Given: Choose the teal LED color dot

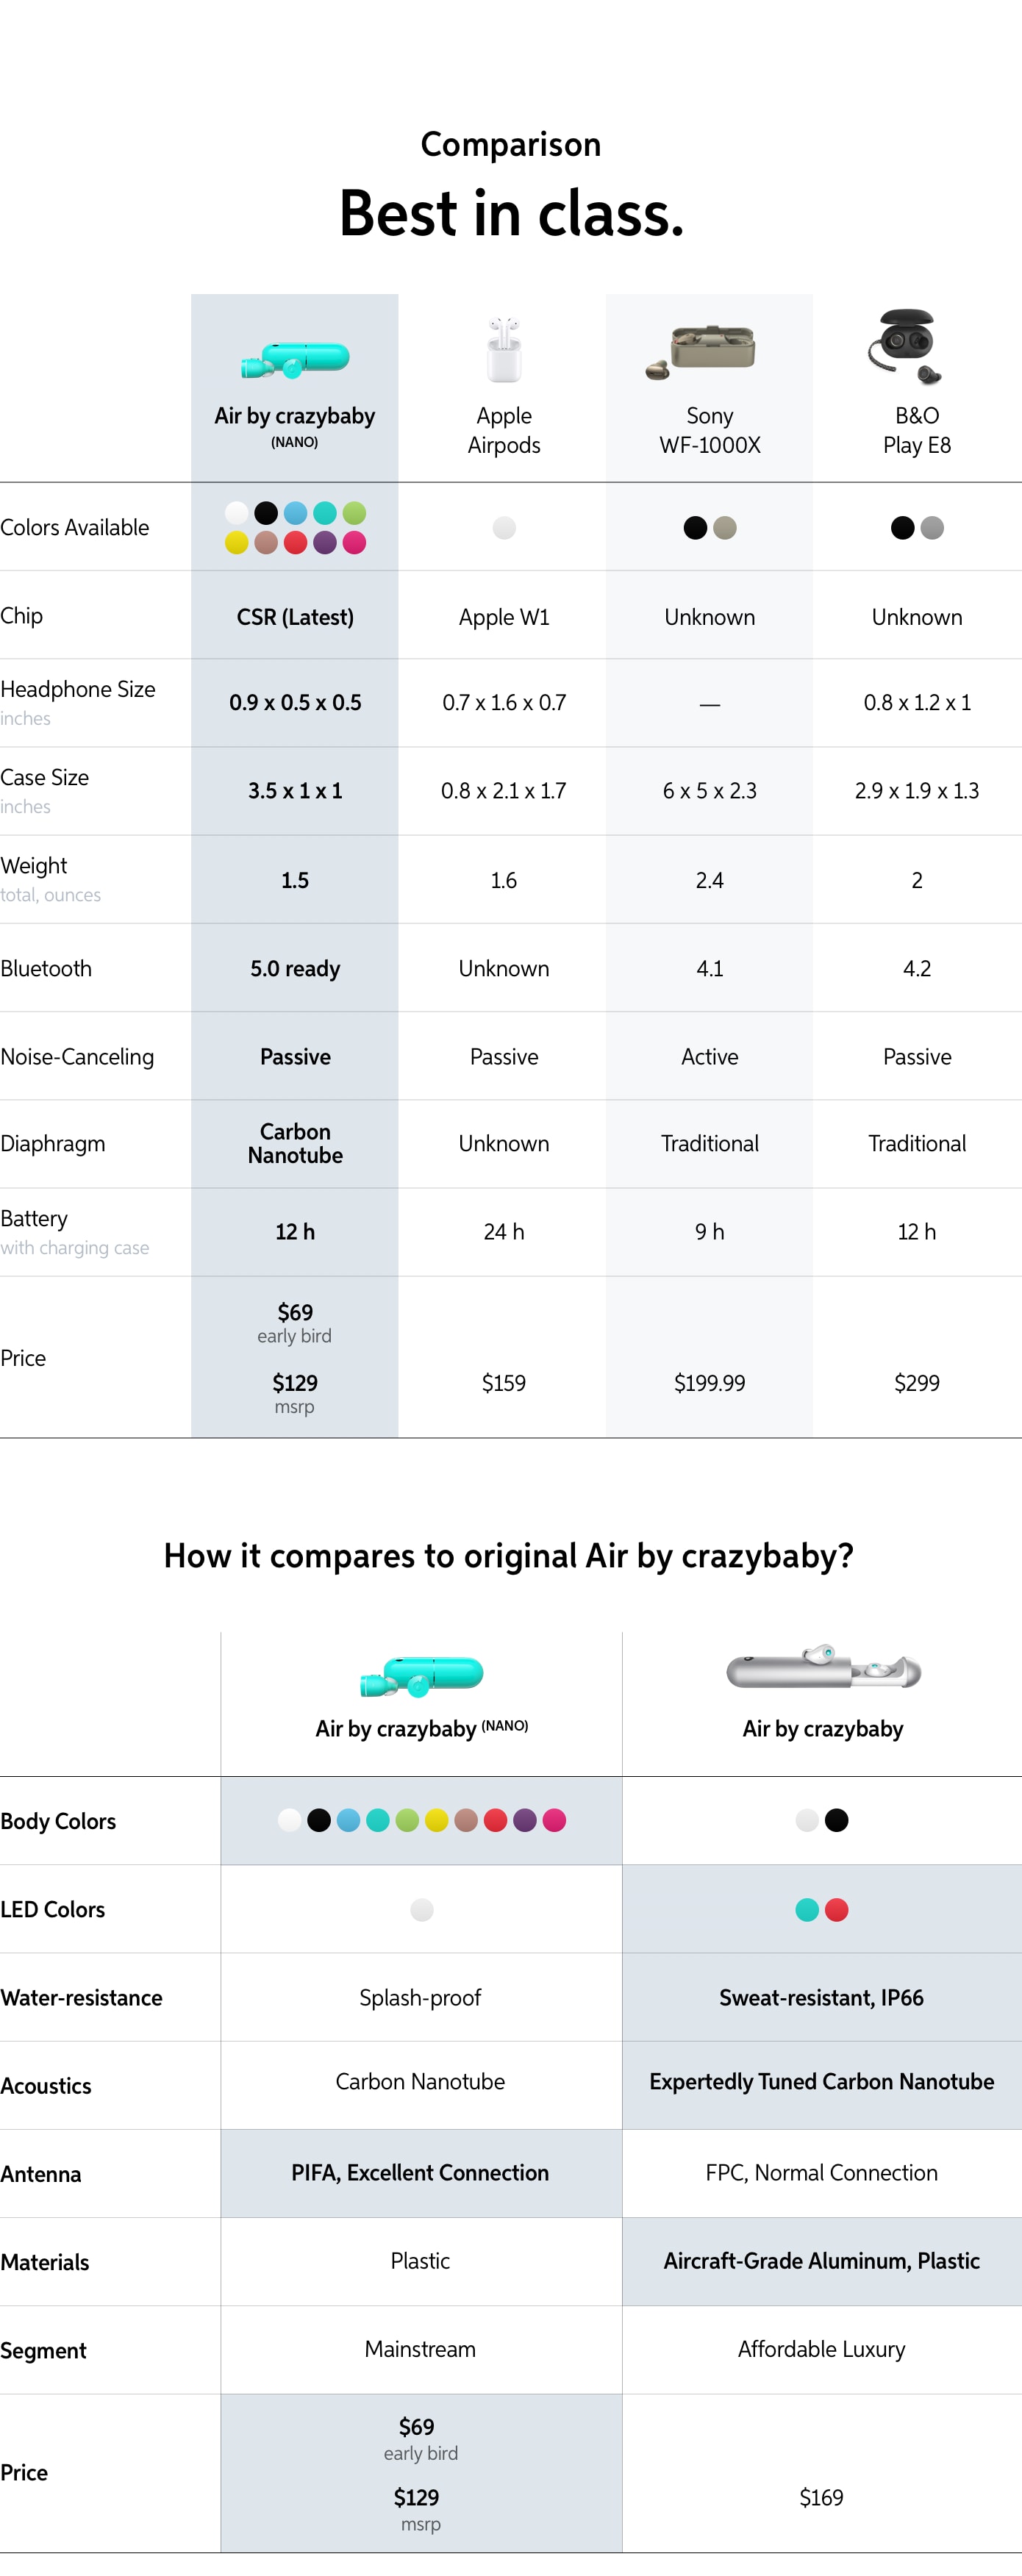Looking at the screenshot, I should point(807,1910).
